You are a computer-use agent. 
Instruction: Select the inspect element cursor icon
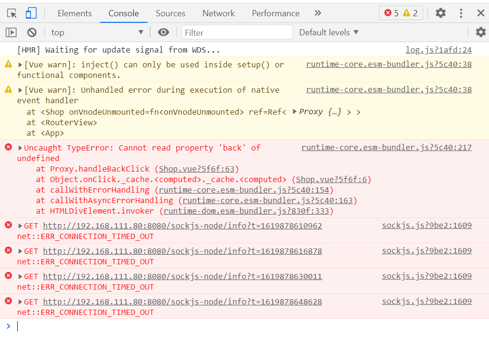point(12,13)
